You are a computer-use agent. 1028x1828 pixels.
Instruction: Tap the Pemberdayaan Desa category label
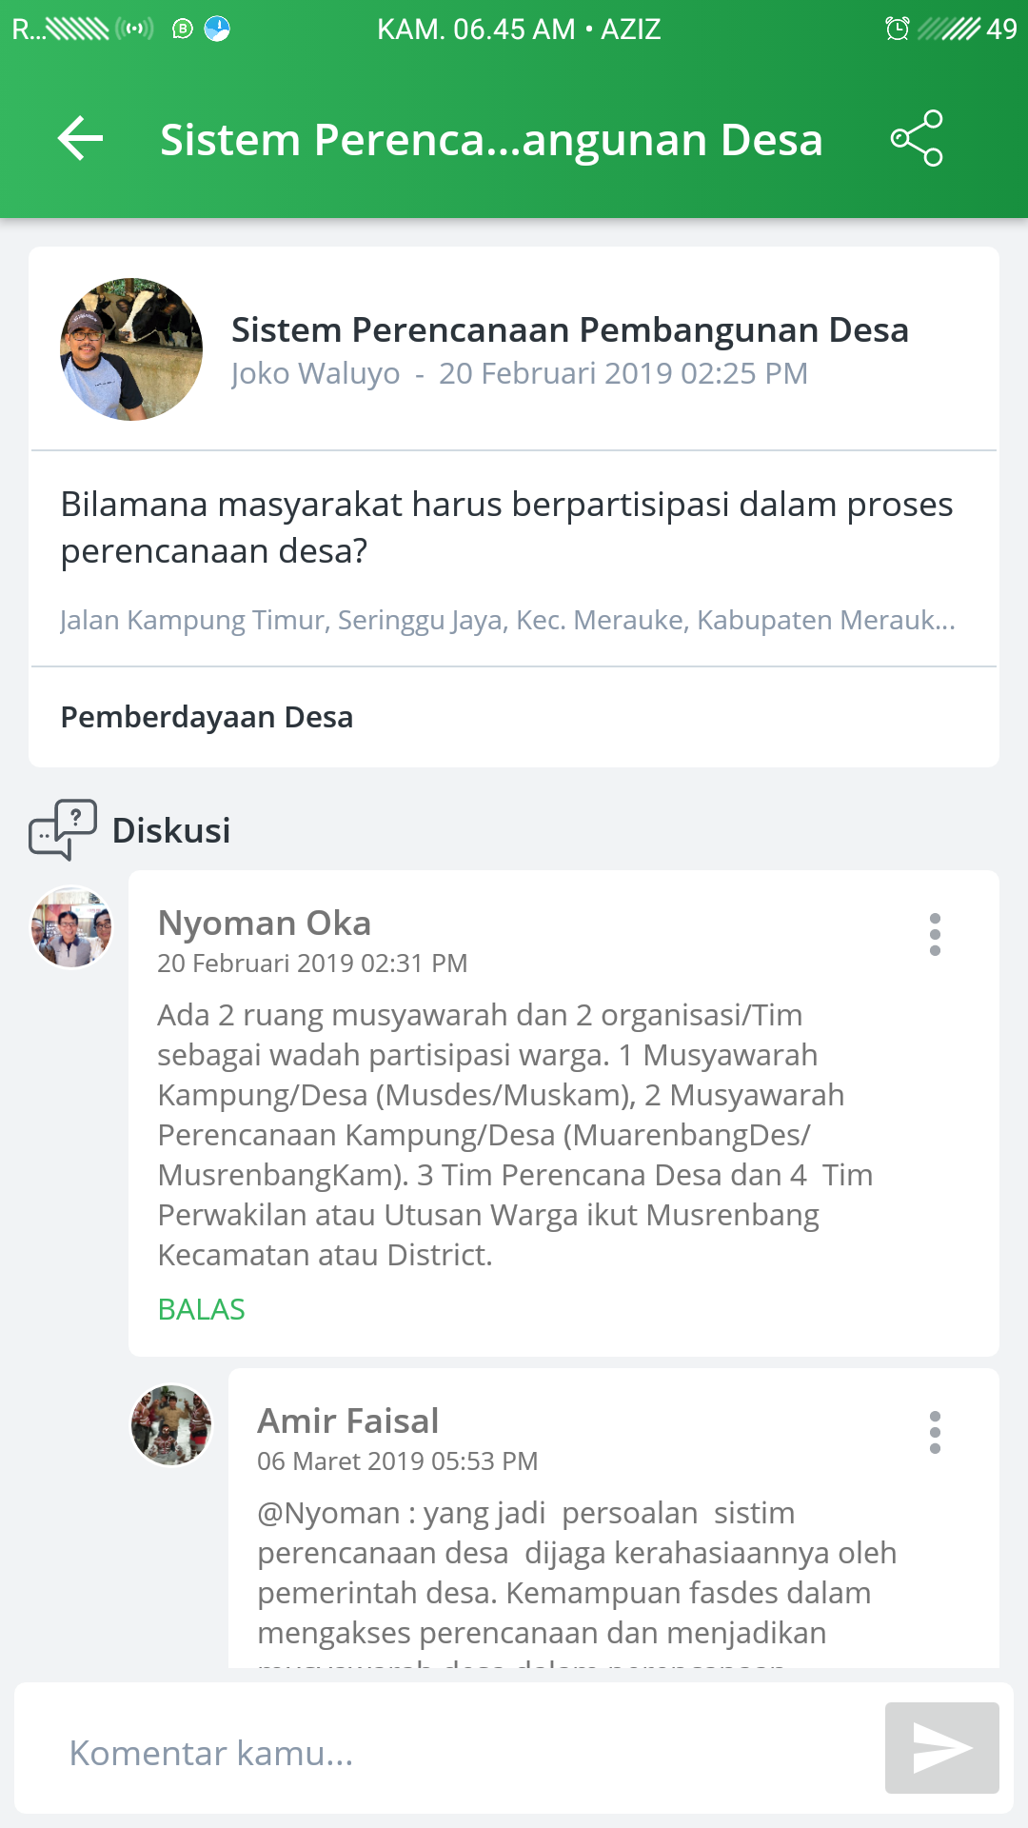coord(207,717)
